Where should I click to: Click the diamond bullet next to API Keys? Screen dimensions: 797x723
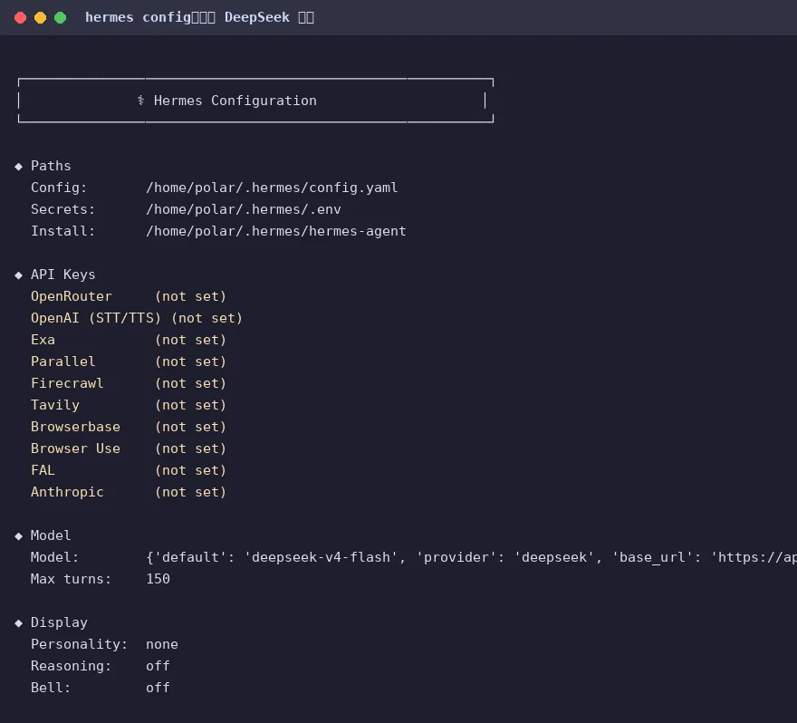coord(19,275)
